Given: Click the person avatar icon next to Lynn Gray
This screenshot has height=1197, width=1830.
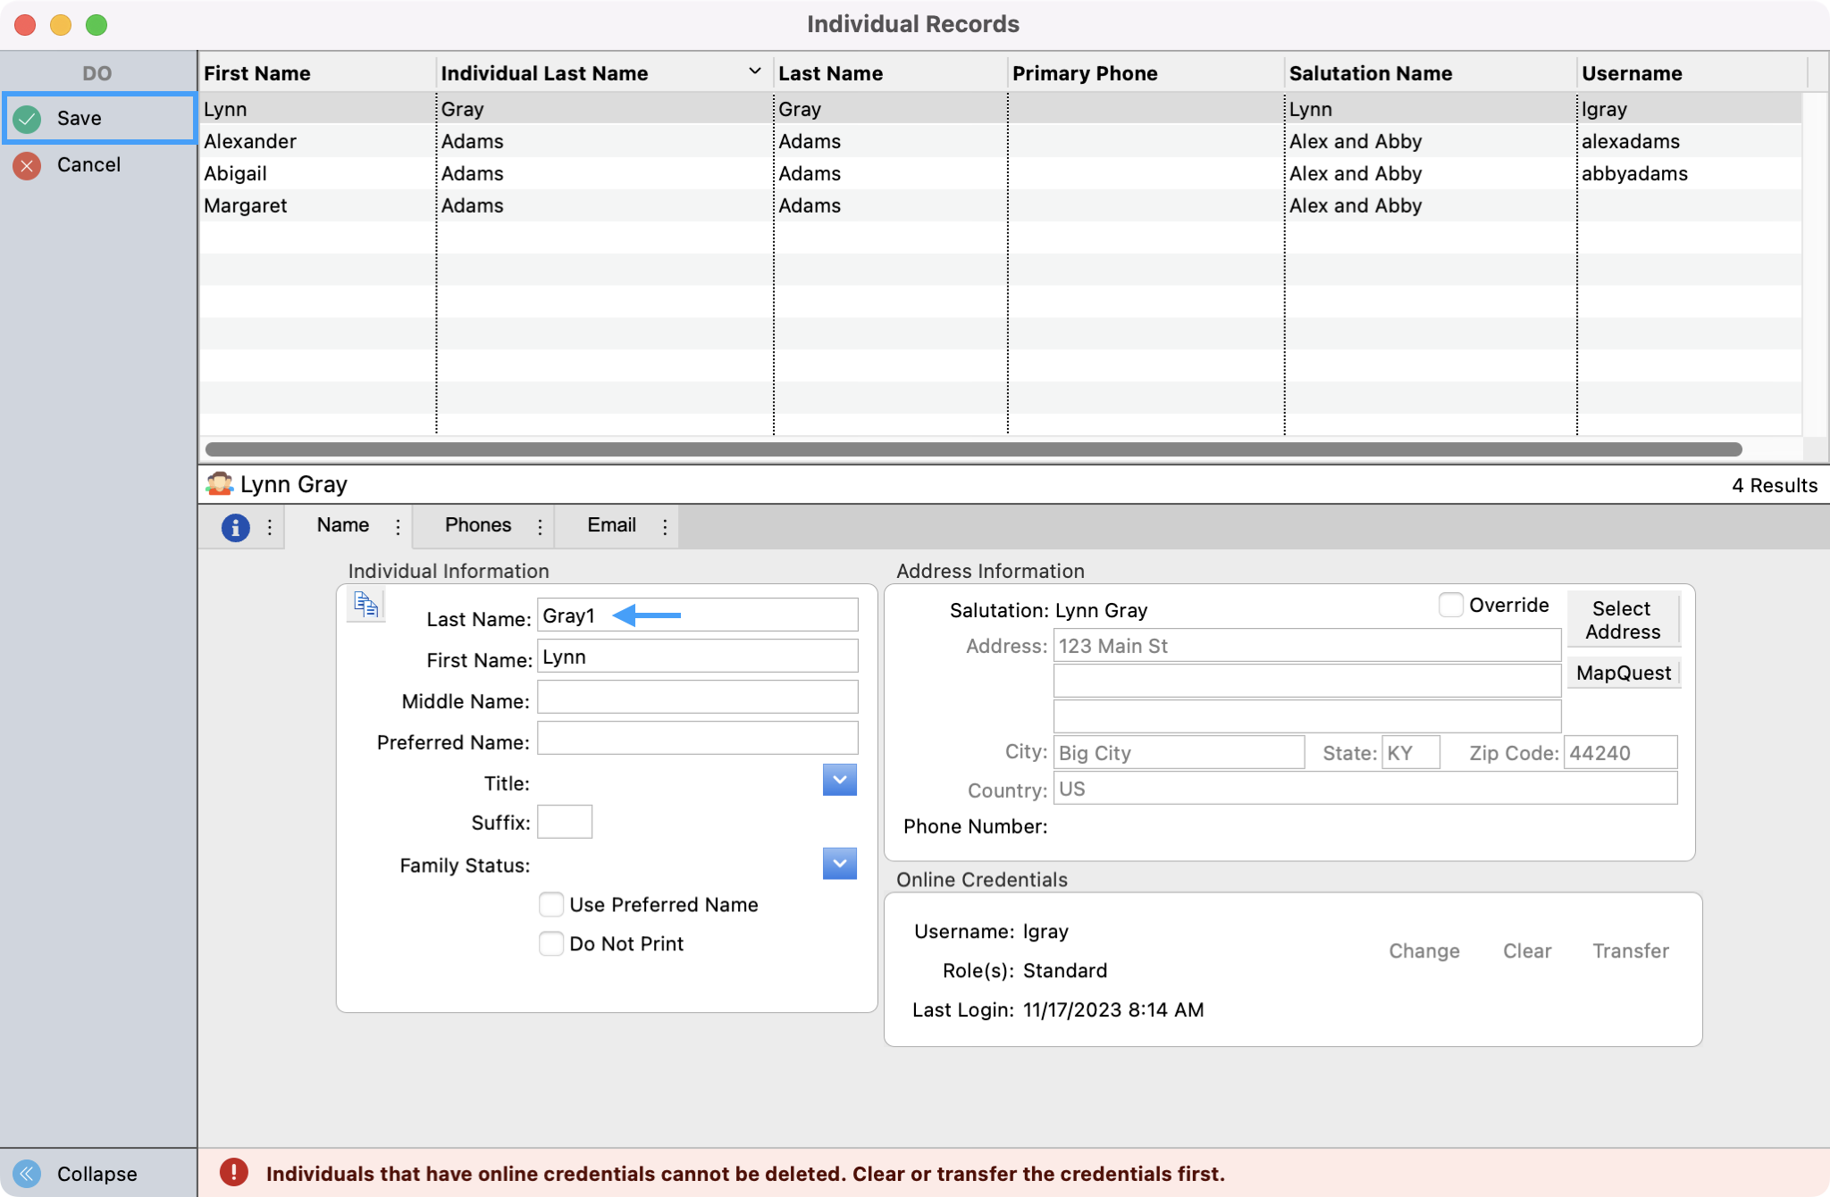Looking at the screenshot, I should [219, 484].
